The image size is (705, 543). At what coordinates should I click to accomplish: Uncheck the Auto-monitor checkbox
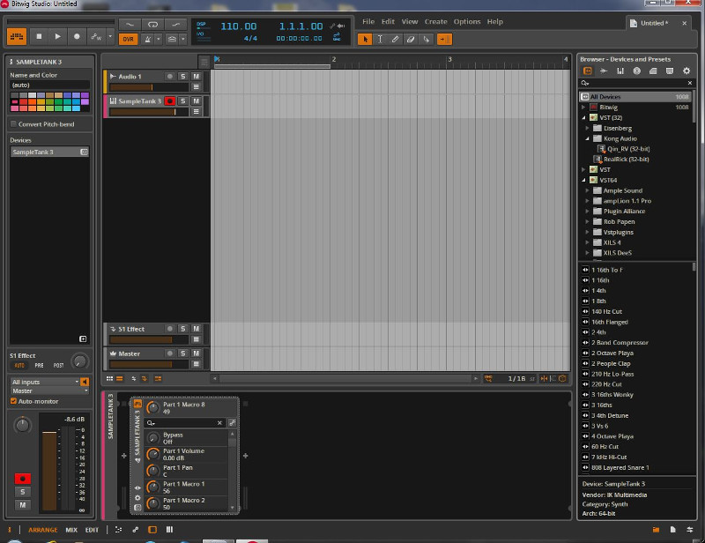tap(13, 401)
